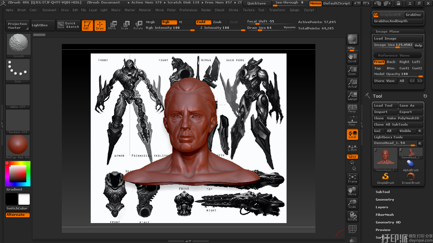Activate Draw mode button
Screen dimensions: 433x243
[100, 25]
